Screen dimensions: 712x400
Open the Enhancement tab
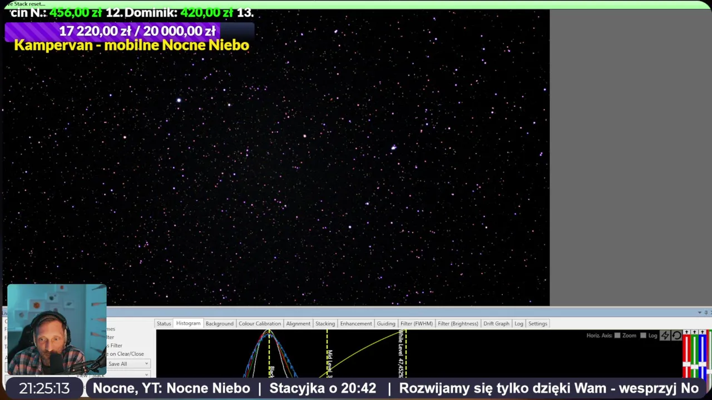[356, 323]
